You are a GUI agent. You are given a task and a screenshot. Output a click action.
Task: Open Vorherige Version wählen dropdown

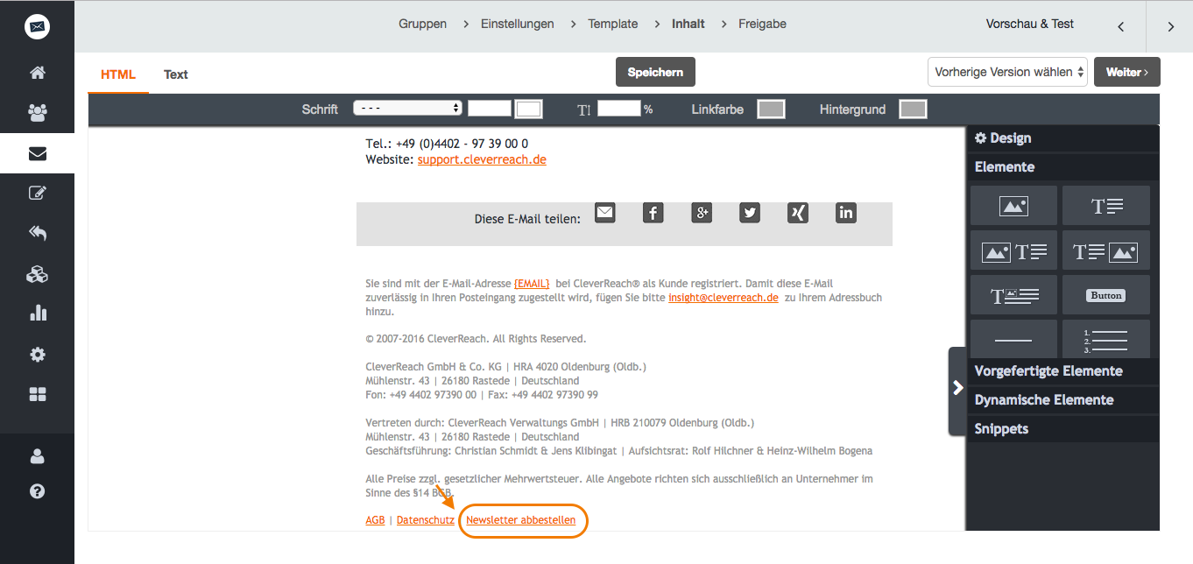[1007, 72]
